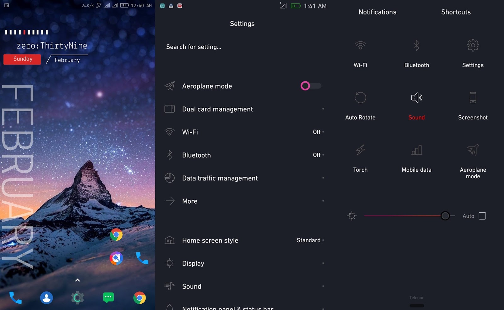
Task: Adjust the brightness slider
Action: tap(409, 216)
